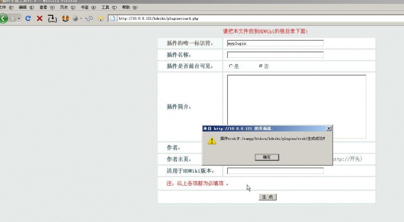
Task: Click the 生成 button
Action: [x=268, y=197]
